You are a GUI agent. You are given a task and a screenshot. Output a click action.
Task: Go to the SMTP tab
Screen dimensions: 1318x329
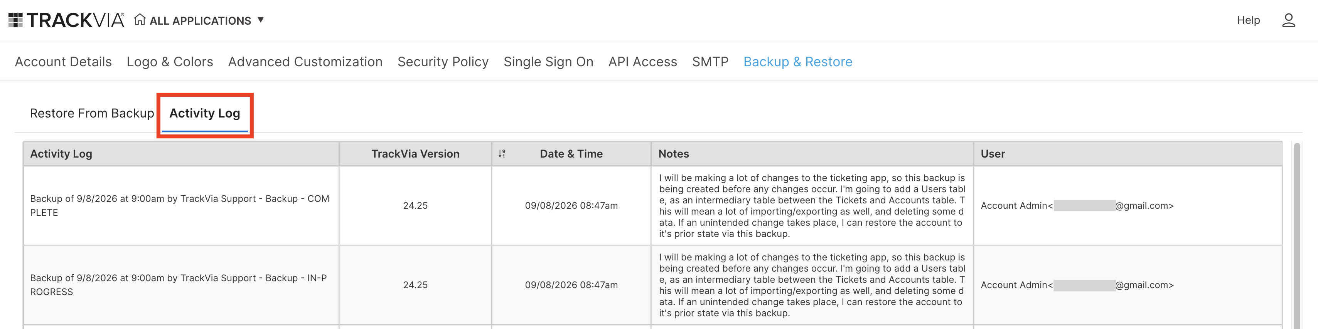click(710, 62)
